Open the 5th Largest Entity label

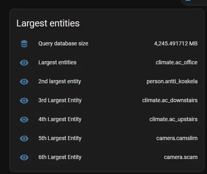(x=60, y=138)
